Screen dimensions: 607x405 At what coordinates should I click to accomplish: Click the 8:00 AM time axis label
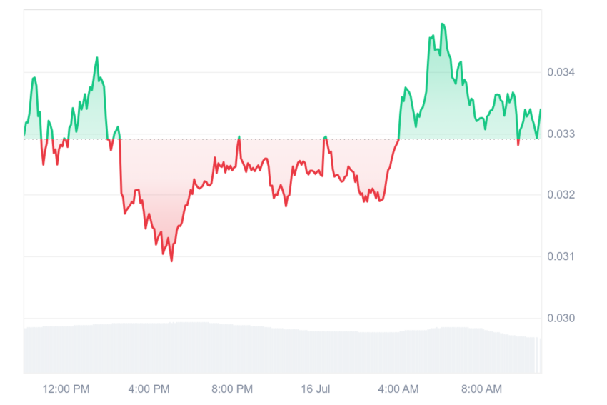[481, 389]
